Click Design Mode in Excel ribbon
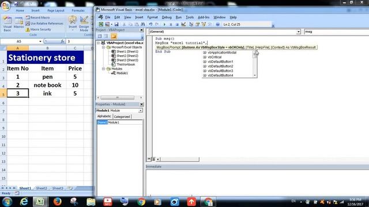The width and height of the screenshot is (369, 207). point(84,24)
